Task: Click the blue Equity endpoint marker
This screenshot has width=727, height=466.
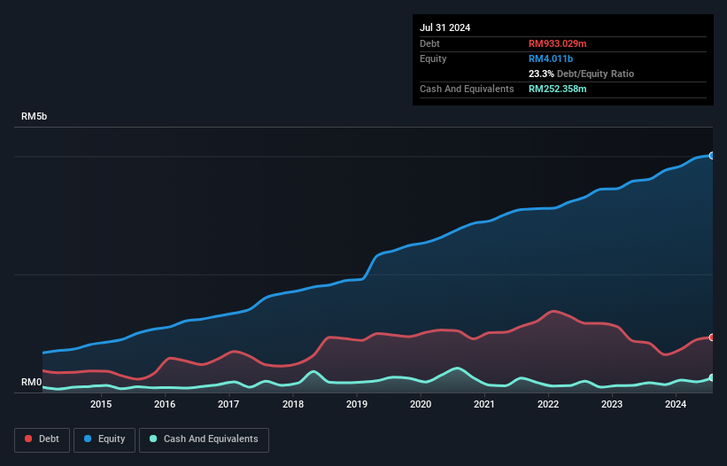Action: click(712, 156)
